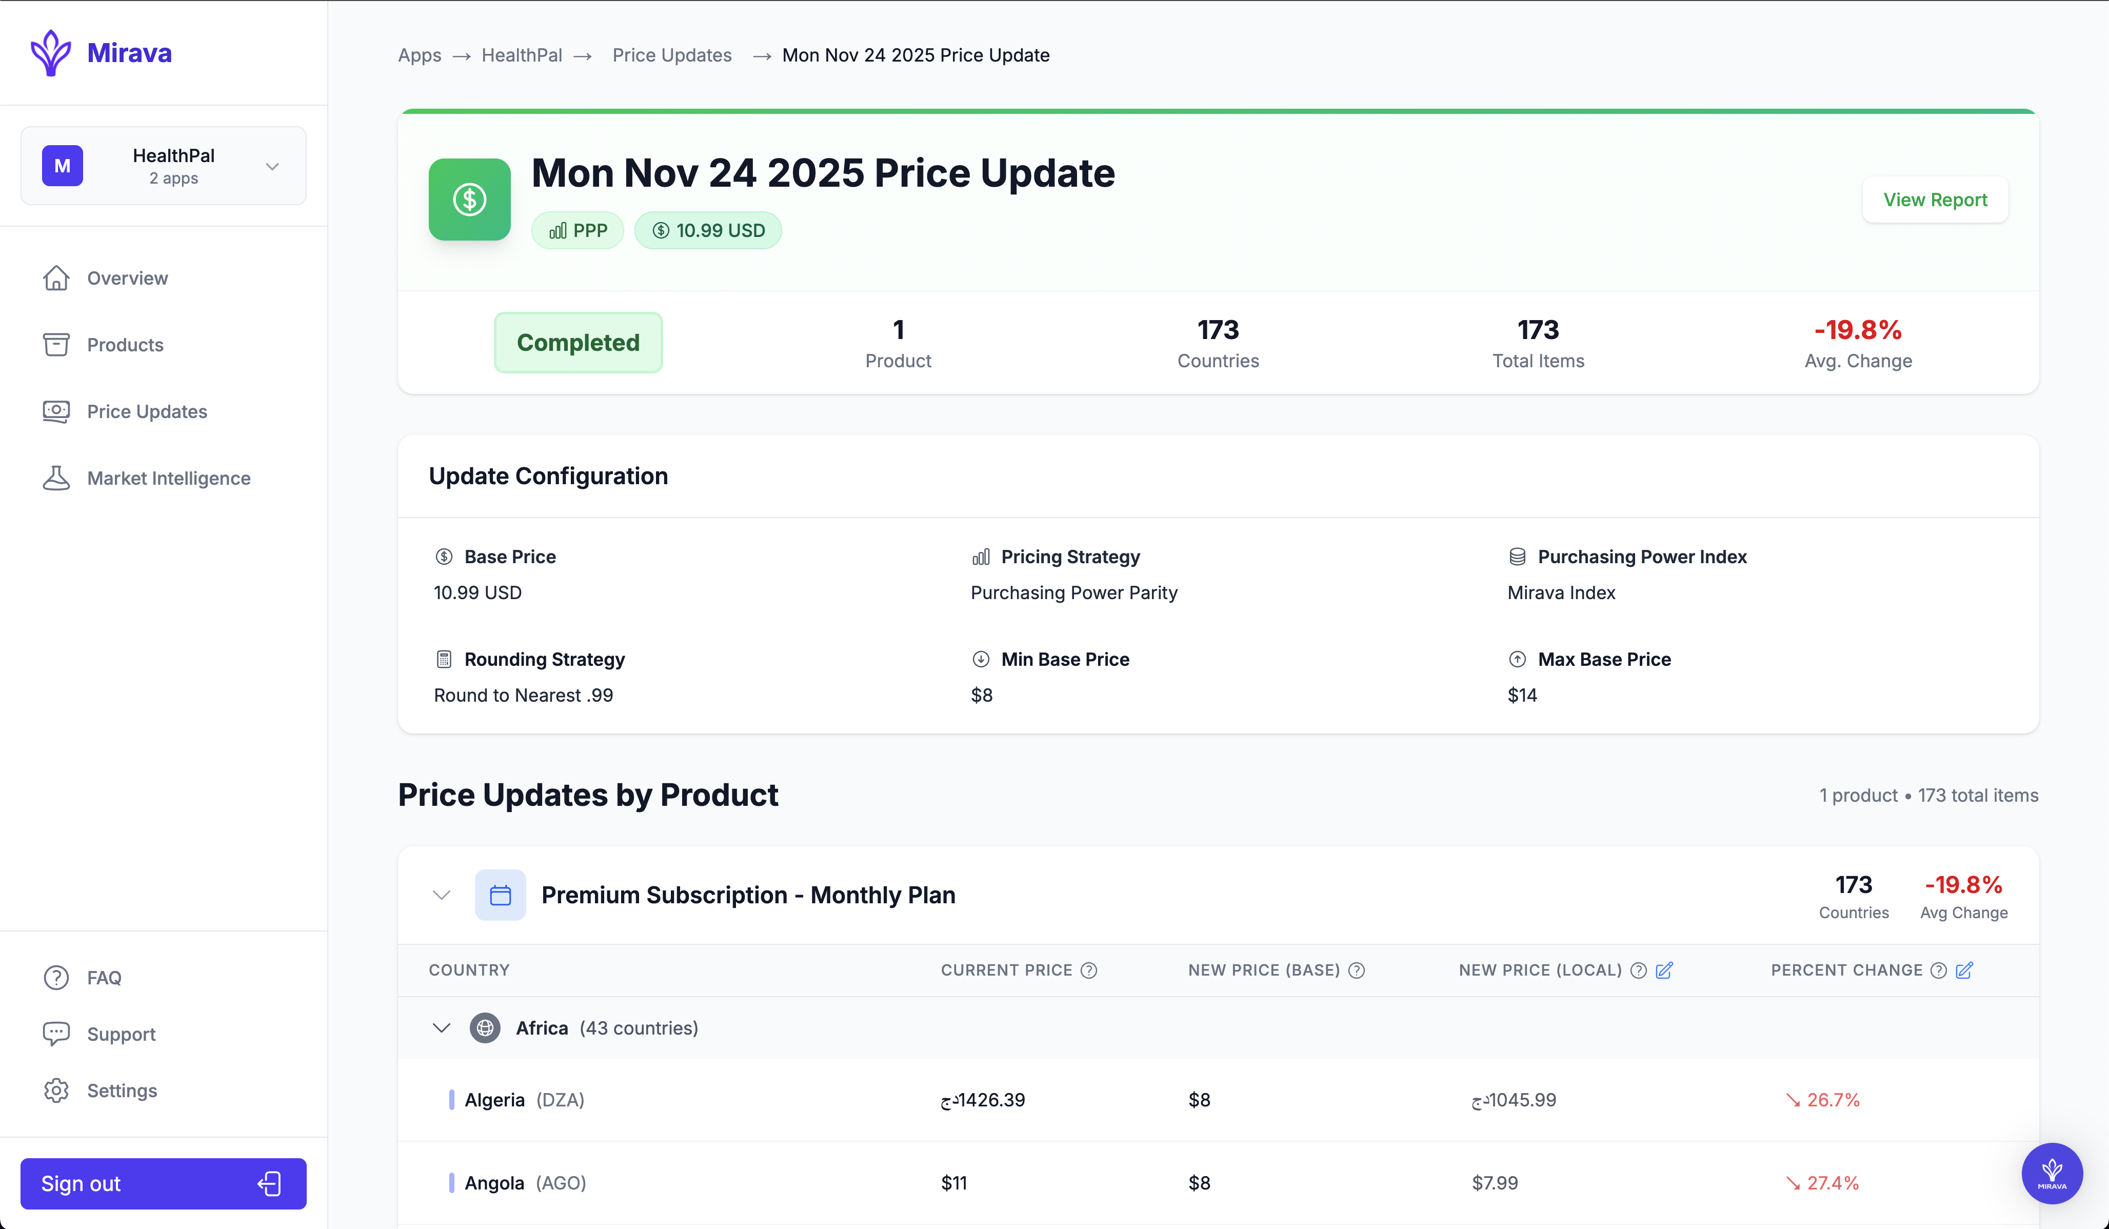Click the calendar icon of Premium Subscription
Viewport: 2109px width, 1229px height.
point(501,895)
